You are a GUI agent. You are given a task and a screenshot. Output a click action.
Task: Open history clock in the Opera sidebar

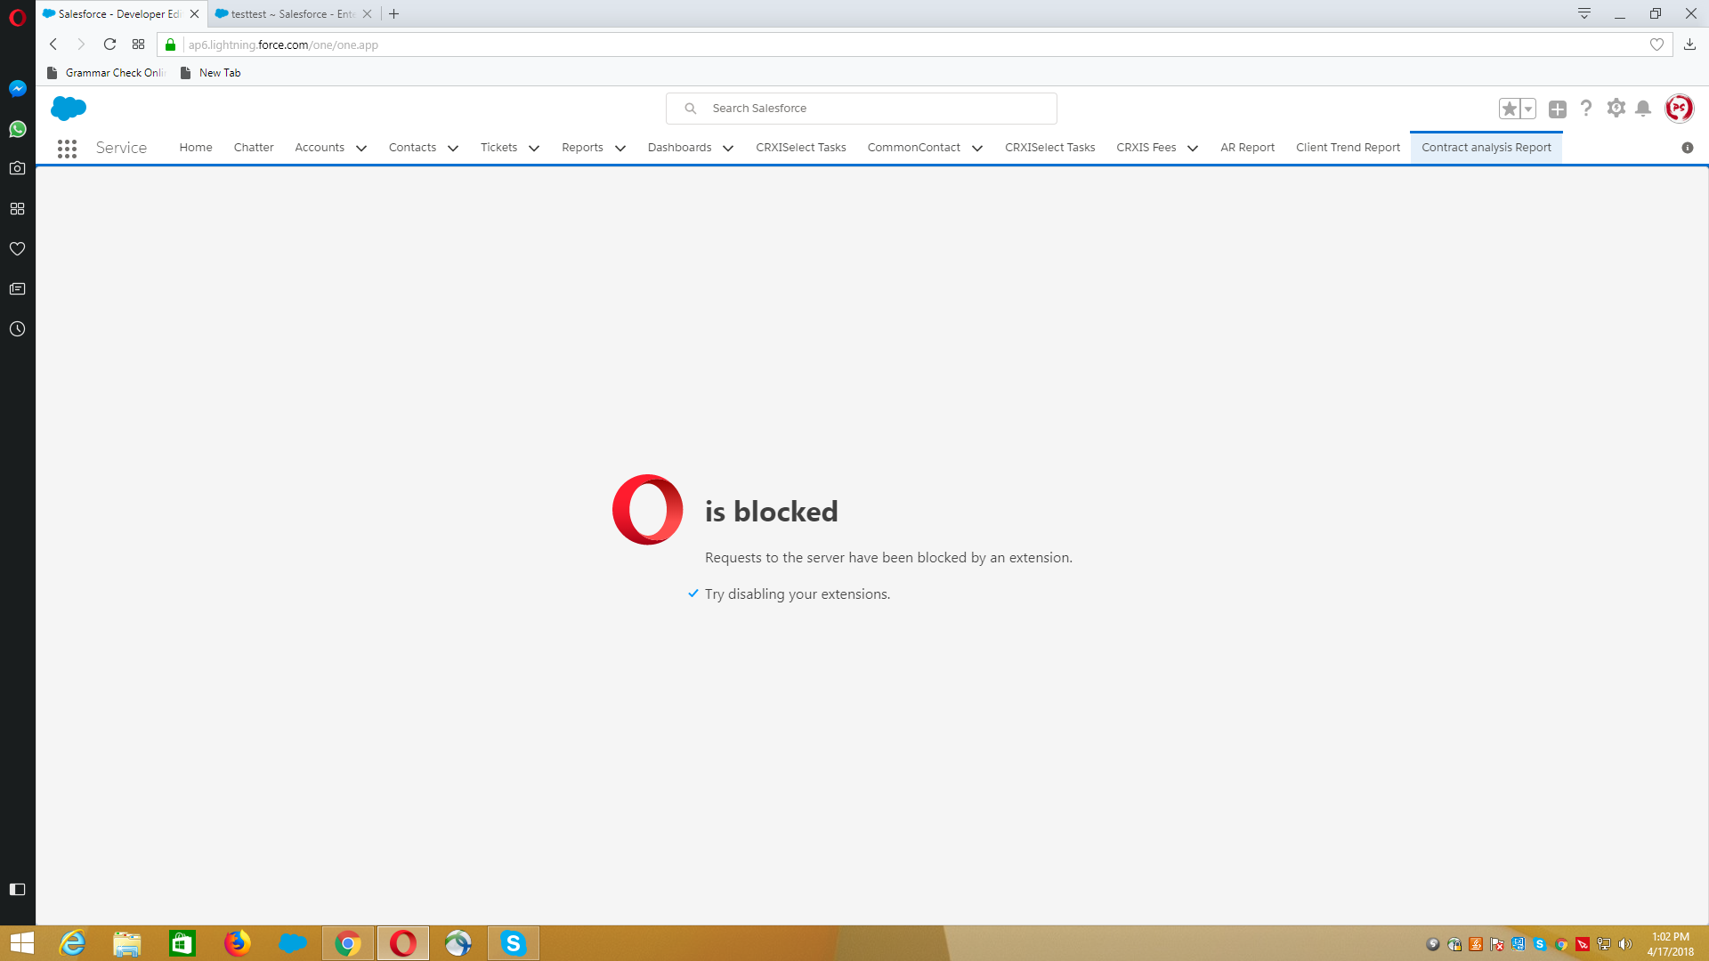click(17, 329)
